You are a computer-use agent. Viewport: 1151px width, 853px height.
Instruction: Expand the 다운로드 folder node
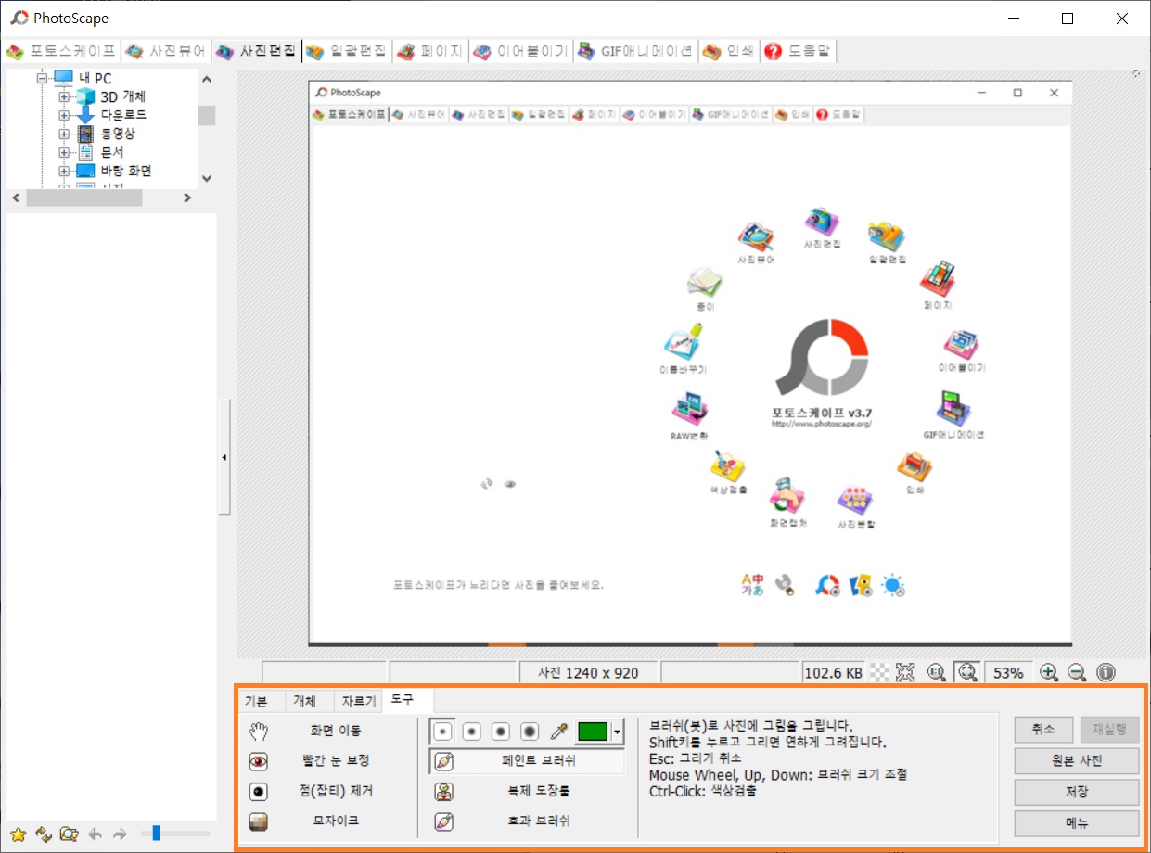[64, 115]
